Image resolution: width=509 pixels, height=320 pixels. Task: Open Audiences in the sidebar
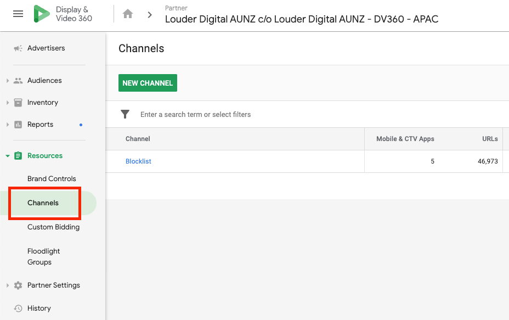(44, 81)
